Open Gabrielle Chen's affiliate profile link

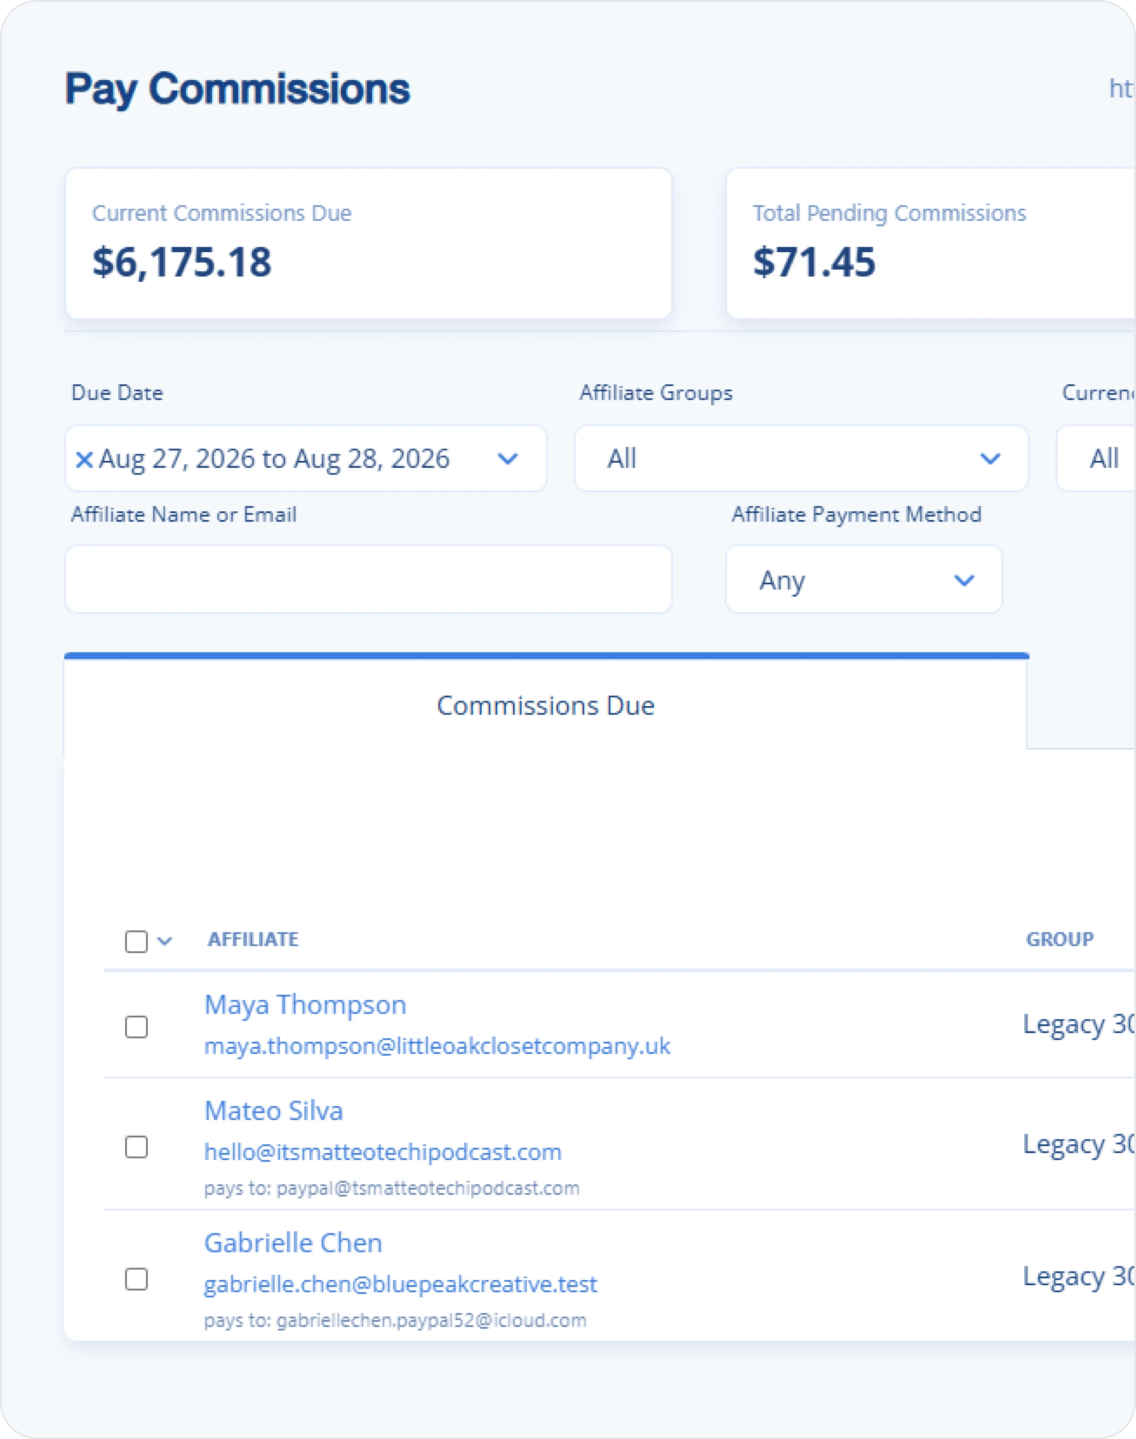tap(293, 1243)
